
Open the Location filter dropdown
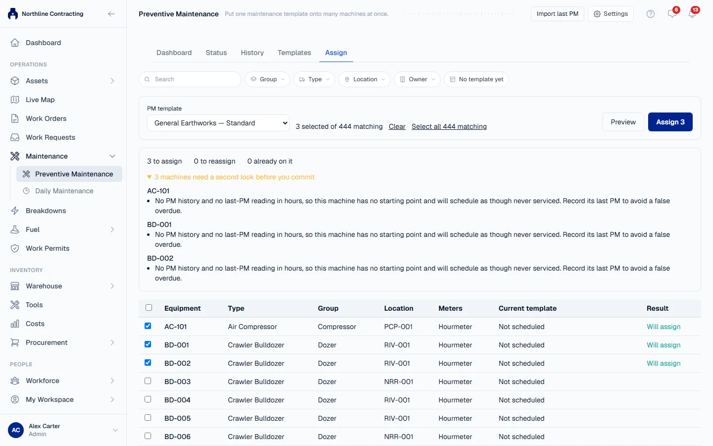pos(364,79)
